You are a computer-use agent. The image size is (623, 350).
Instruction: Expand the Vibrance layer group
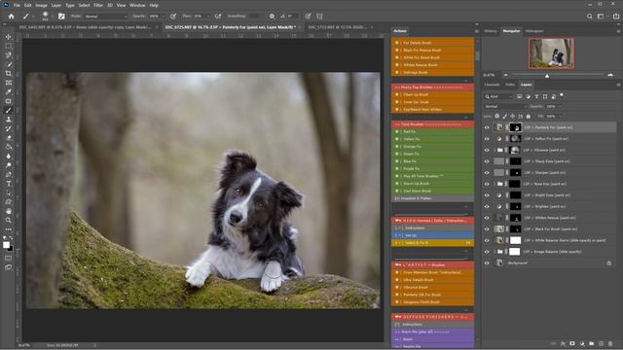[495, 150]
